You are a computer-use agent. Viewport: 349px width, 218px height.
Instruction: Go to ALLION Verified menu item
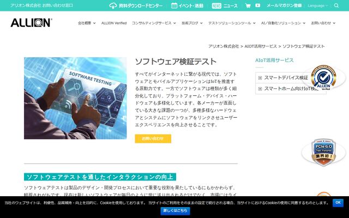114,23
